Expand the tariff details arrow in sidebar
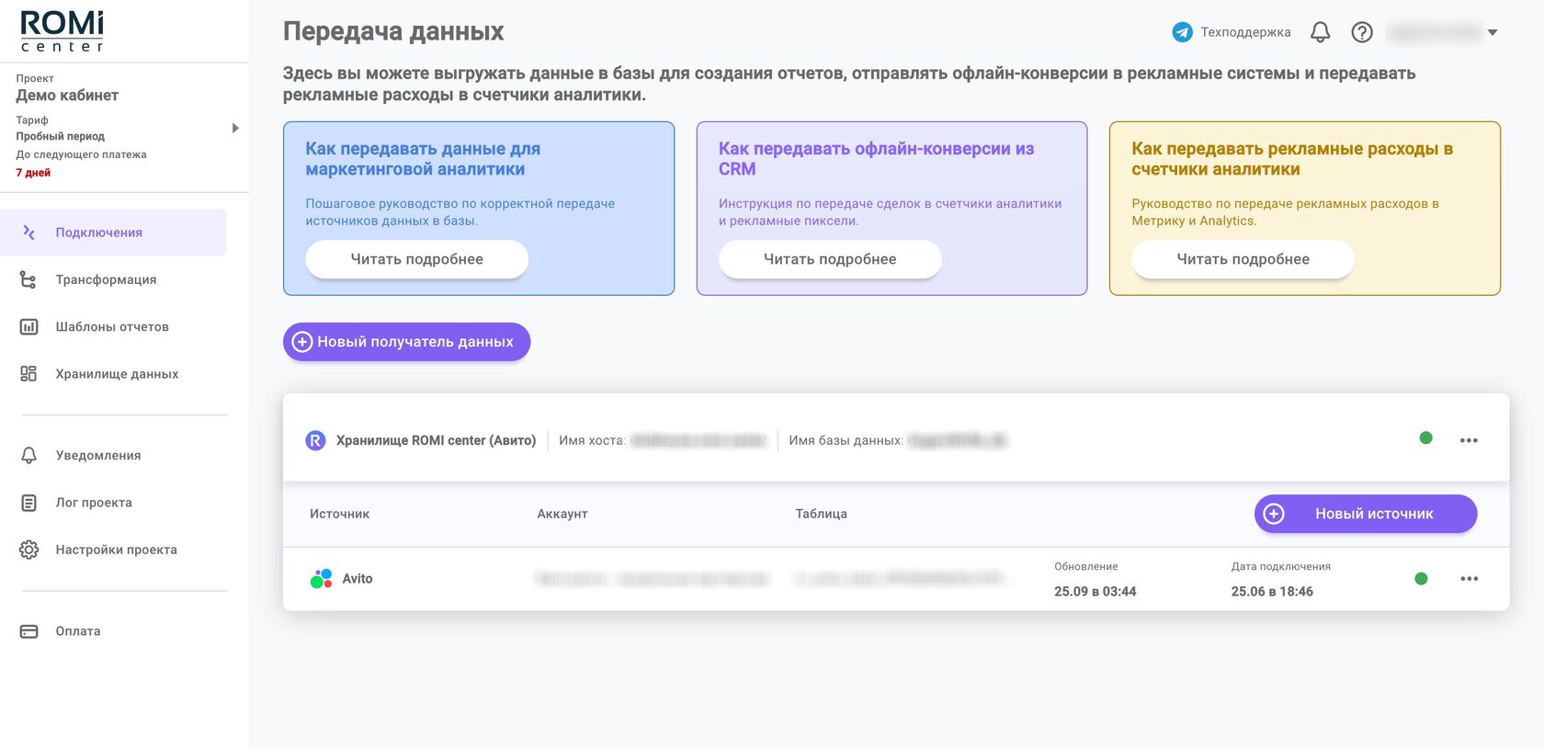Image resolution: width=1544 pixels, height=749 pixels. [x=235, y=128]
